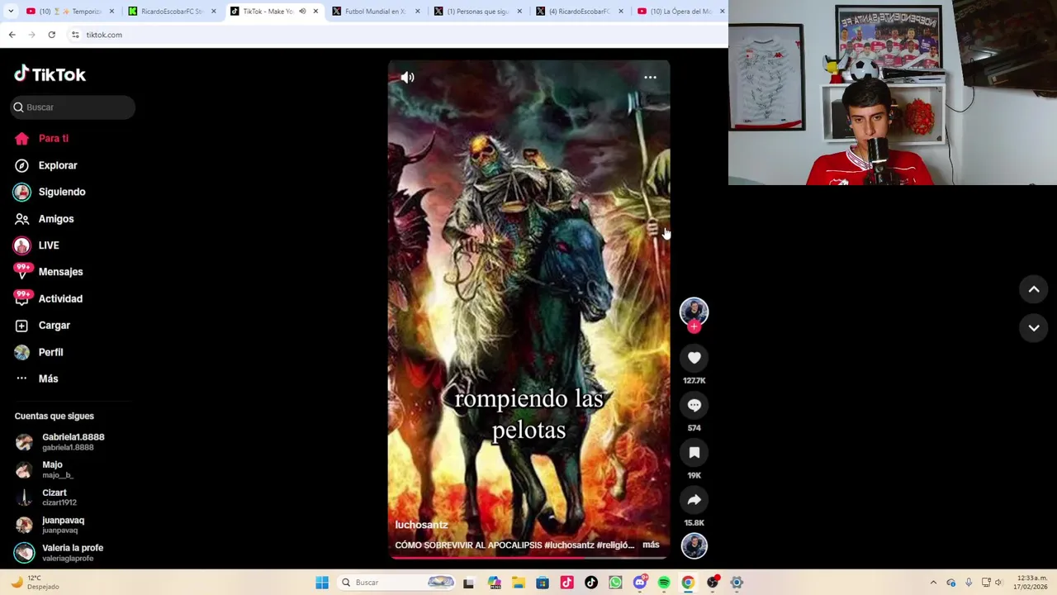This screenshot has width=1057, height=595.
Task: Click the luchosantz username on video
Action: click(421, 525)
